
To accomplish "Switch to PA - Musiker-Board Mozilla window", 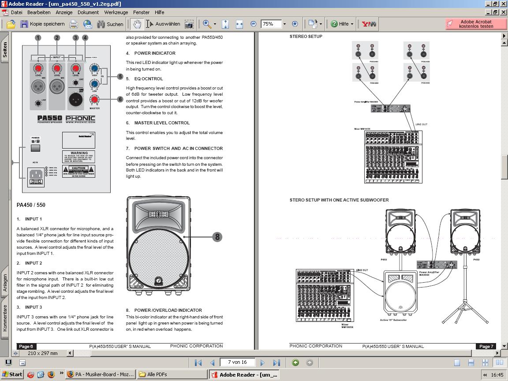I will point(101,374).
